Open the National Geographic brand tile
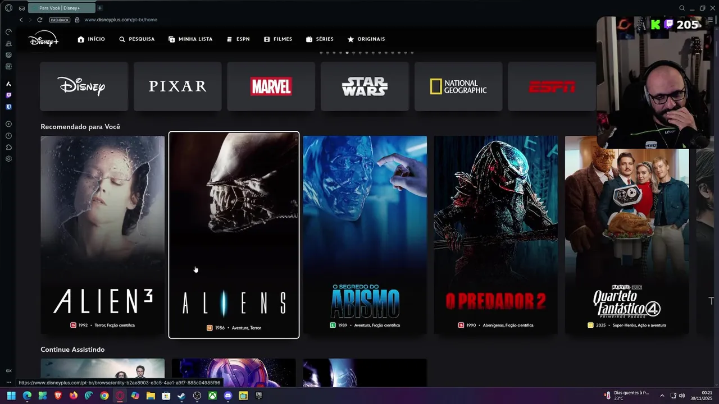This screenshot has height=404, width=719. [x=458, y=86]
